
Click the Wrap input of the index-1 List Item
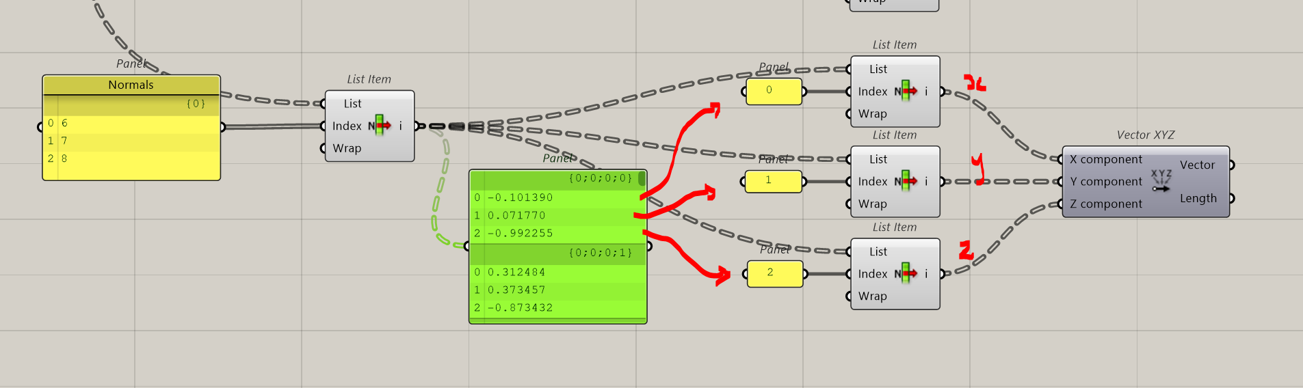click(x=873, y=204)
